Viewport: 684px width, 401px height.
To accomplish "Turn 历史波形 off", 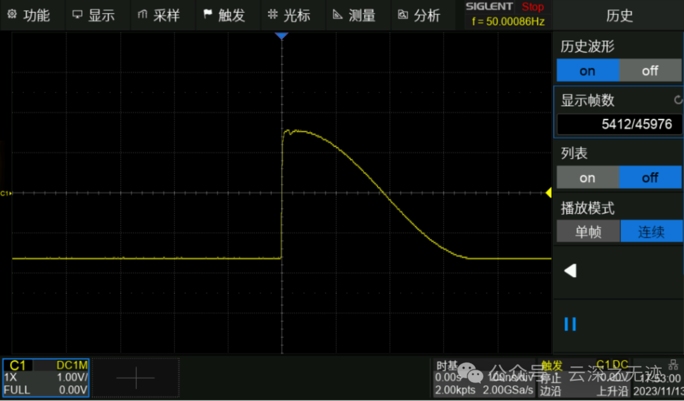I will [x=650, y=71].
